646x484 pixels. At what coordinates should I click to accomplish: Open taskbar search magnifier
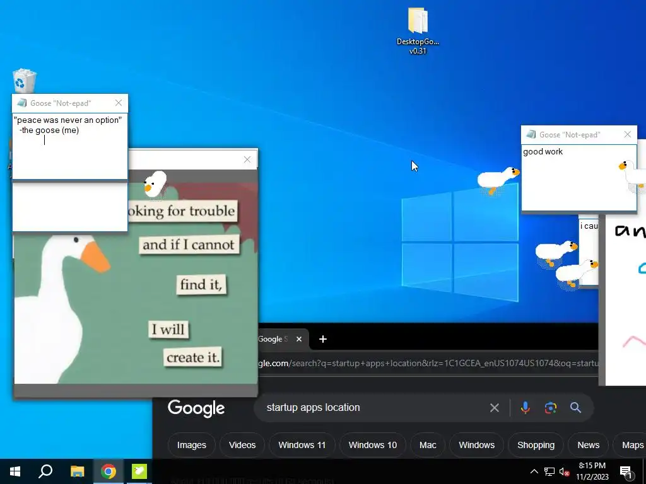pyautogui.click(x=45, y=471)
